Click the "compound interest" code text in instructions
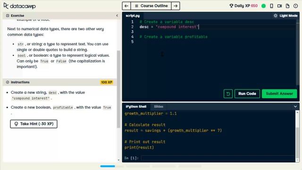 click(x=31, y=98)
